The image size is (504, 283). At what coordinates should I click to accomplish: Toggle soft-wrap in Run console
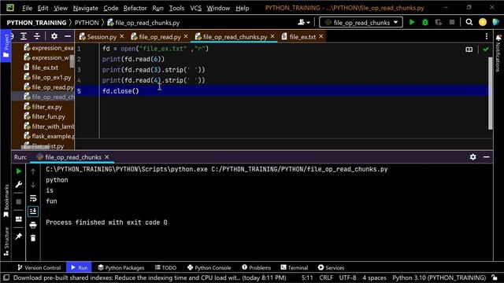click(33, 198)
